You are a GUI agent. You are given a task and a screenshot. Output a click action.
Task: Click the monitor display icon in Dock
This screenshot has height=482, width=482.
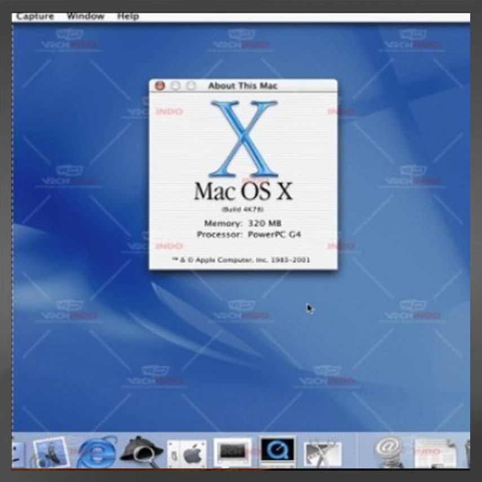point(232,452)
